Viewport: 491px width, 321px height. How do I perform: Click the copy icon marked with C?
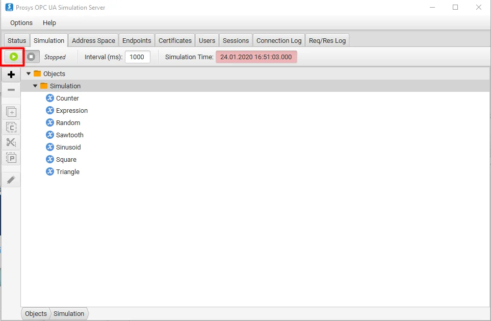coord(11,127)
